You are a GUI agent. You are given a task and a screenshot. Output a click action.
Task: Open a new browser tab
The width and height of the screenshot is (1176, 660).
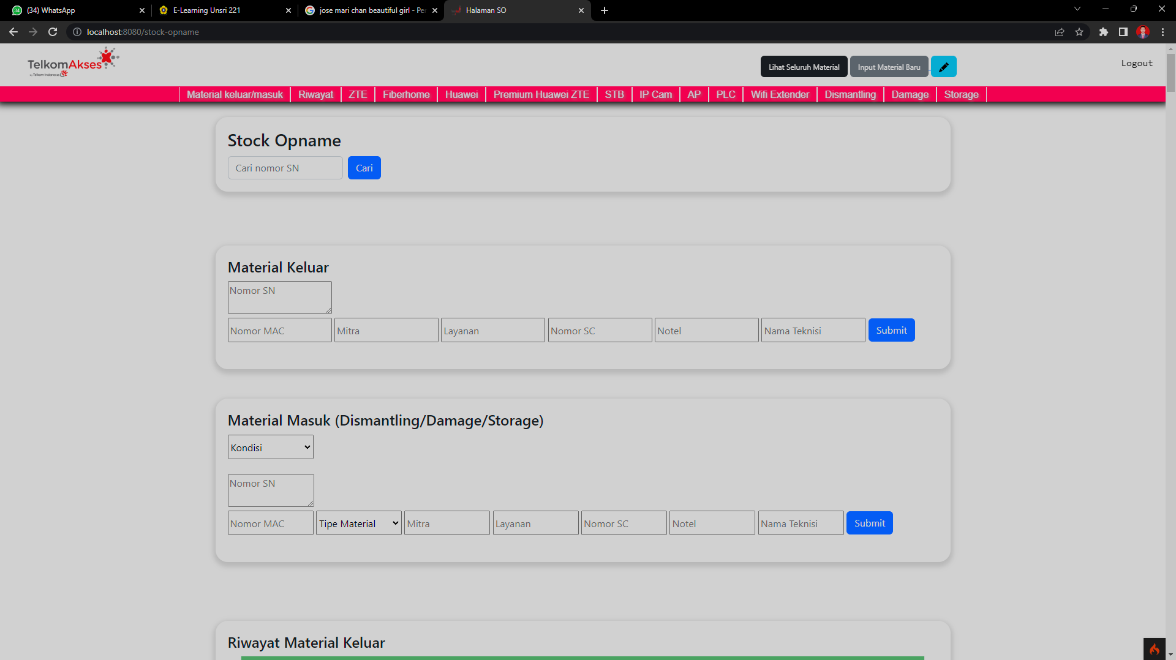point(605,10)
